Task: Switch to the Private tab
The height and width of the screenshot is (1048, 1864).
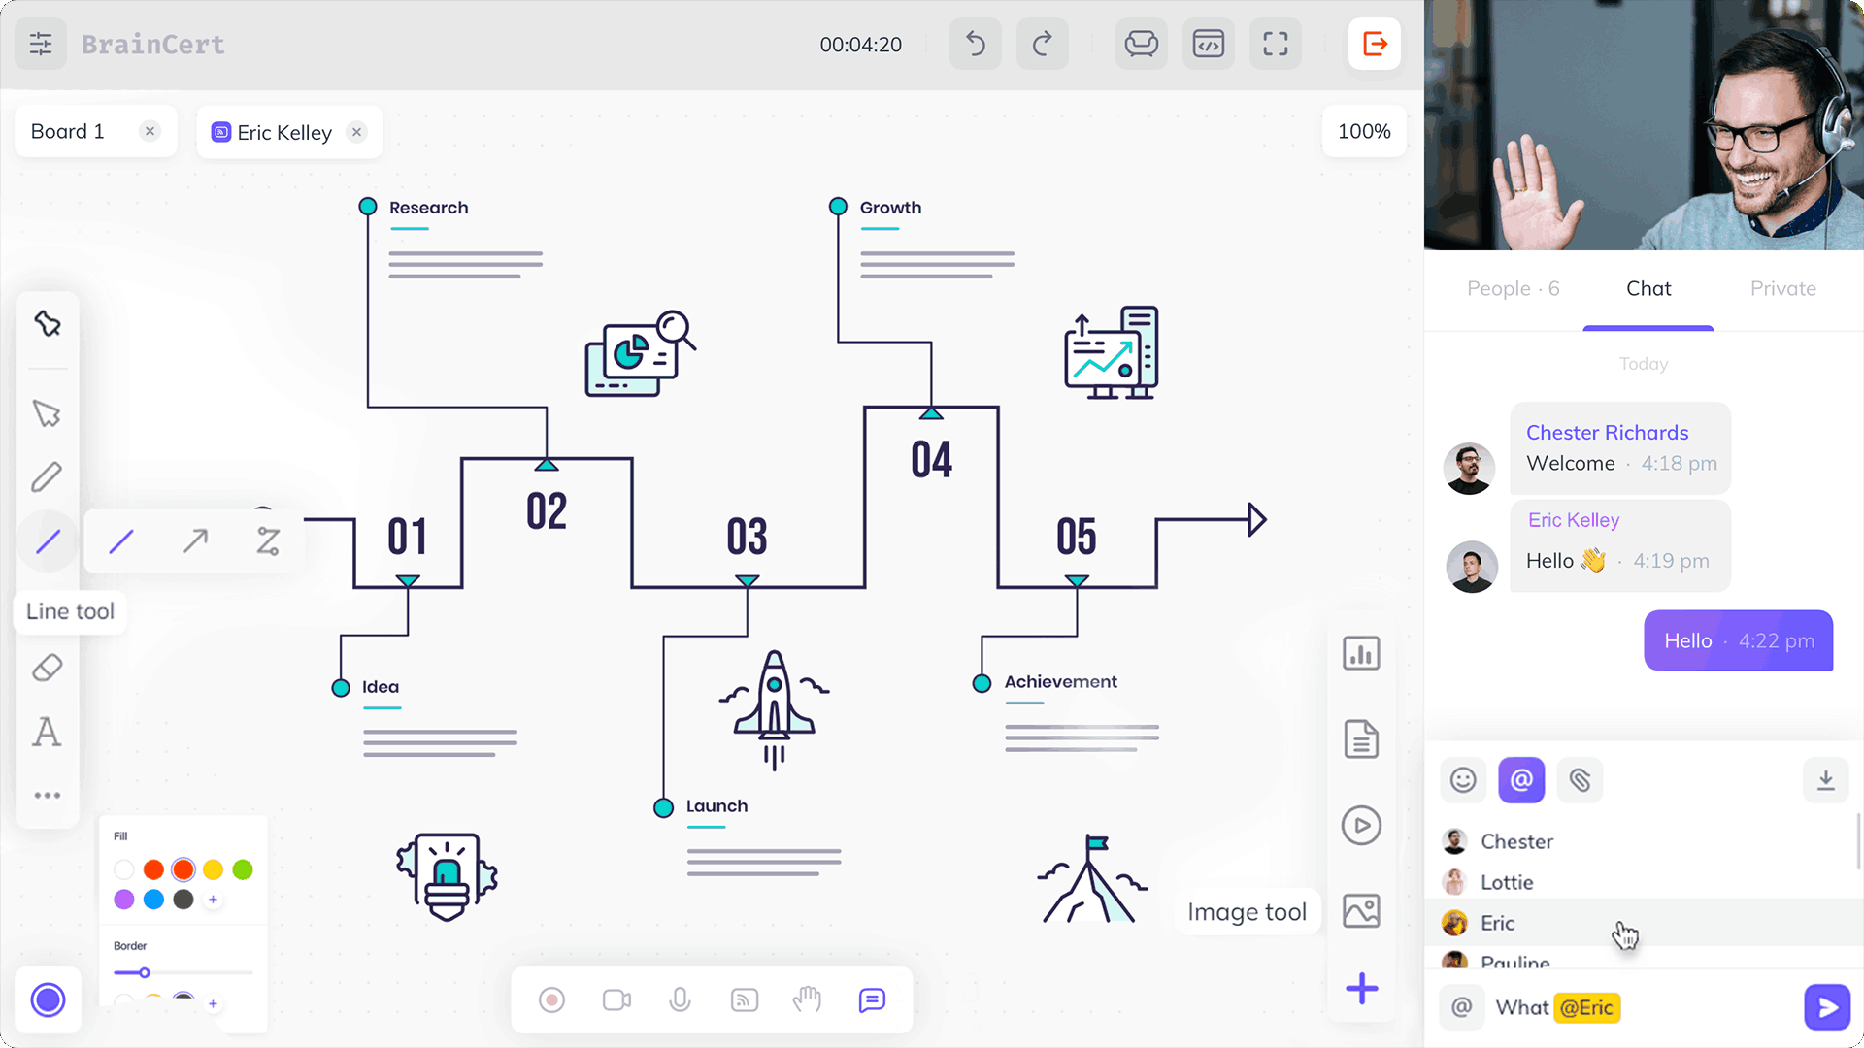Action: point(1782,288)
